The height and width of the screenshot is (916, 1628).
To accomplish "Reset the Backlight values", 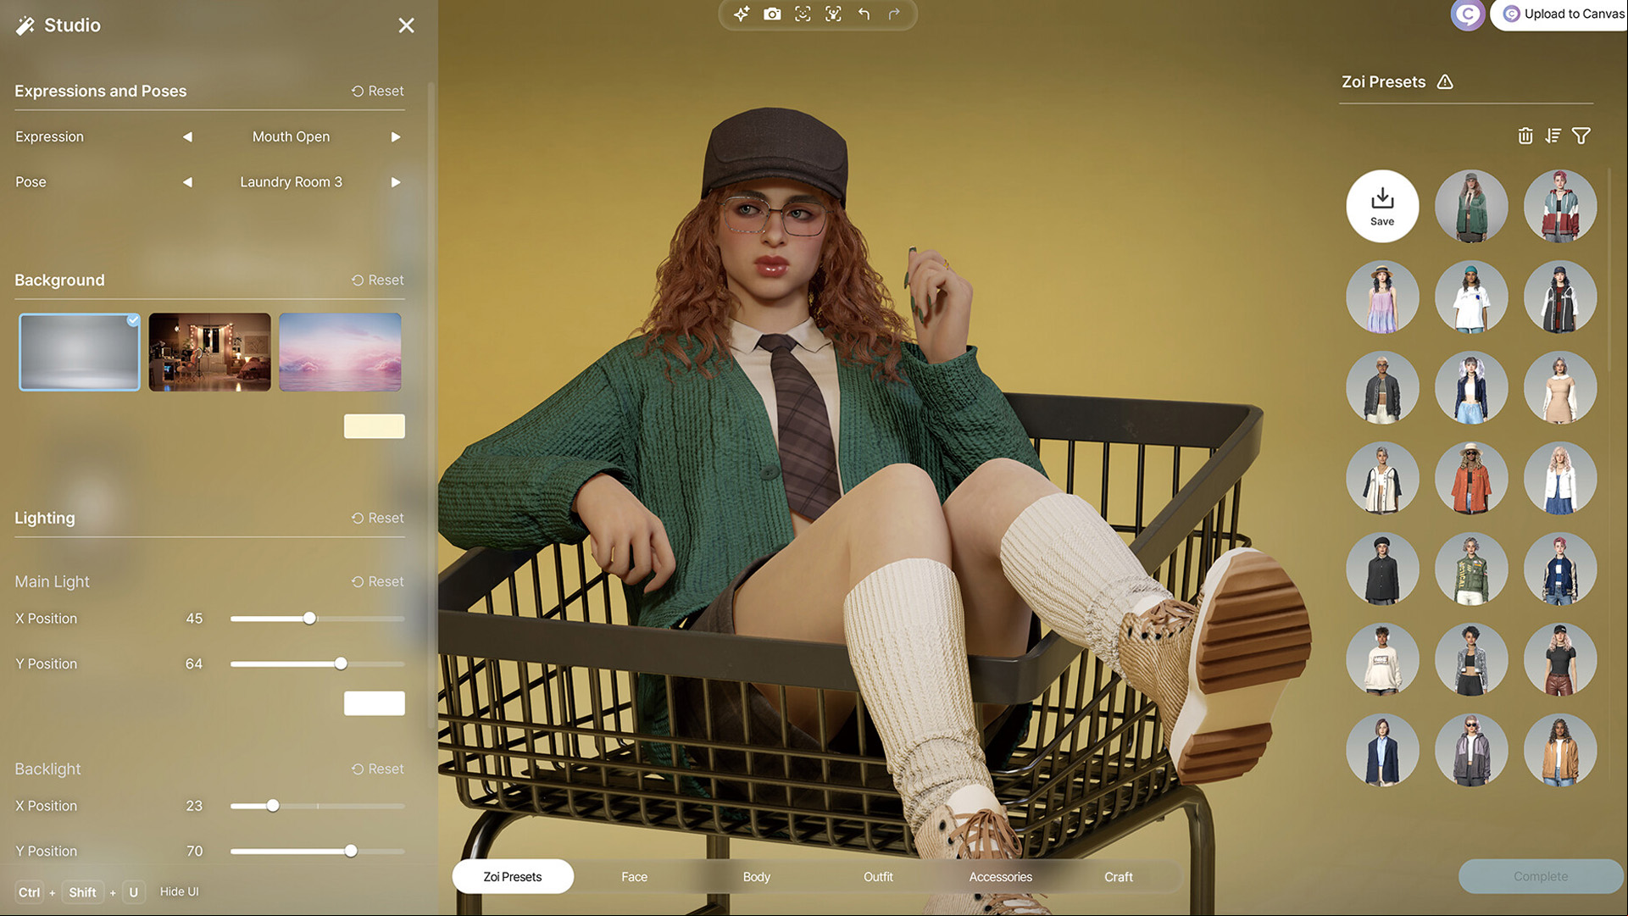I will (378, 769).
